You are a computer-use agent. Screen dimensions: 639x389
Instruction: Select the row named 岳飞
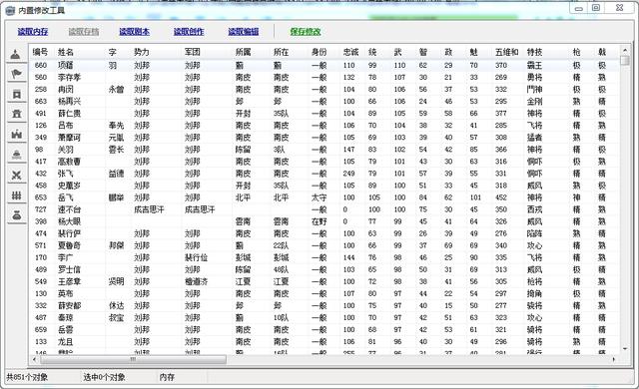pos(324,197)
